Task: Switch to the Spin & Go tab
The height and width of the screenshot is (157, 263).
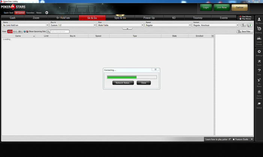Action: [x=120, y=18]
